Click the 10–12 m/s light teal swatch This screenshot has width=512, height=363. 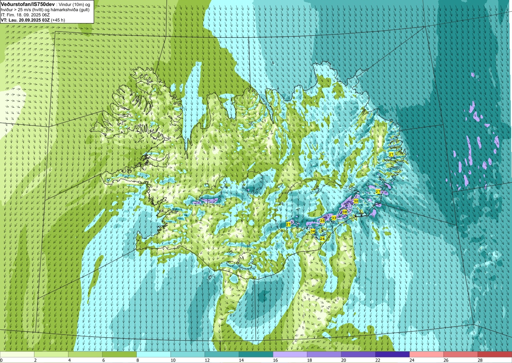[188, 354]
